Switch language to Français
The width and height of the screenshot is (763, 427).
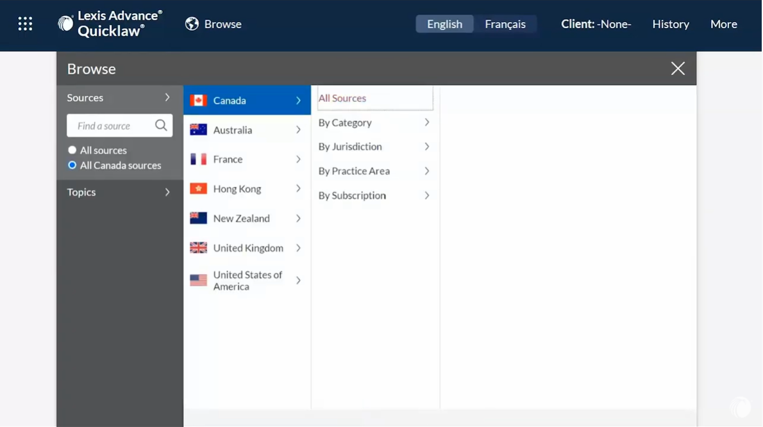[505, 24]
